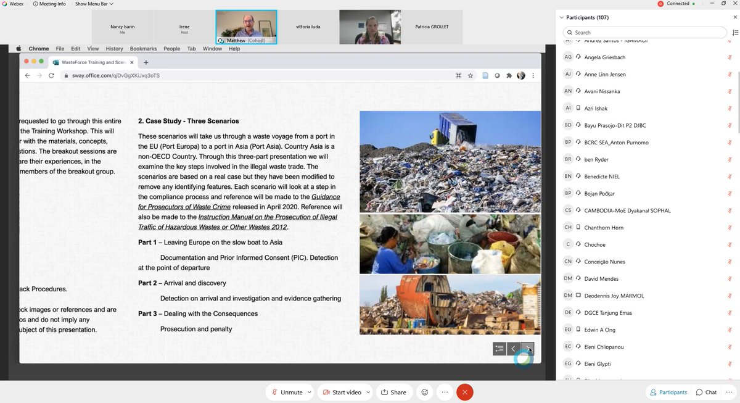
Task: Open Help menu in Mac menu bar
Action: pyautogui.click(x=234, y=49)
